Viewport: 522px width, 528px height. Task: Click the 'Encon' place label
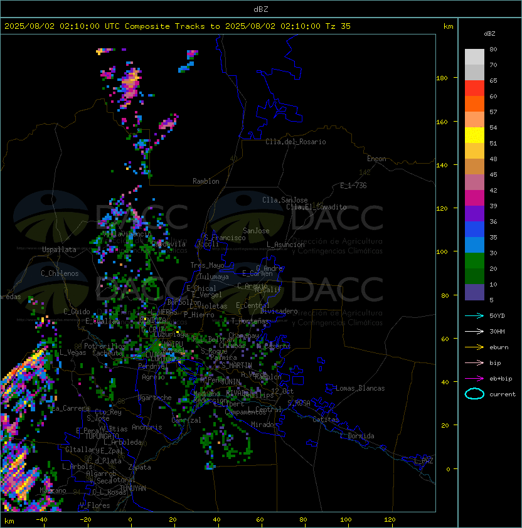point(376,159)
